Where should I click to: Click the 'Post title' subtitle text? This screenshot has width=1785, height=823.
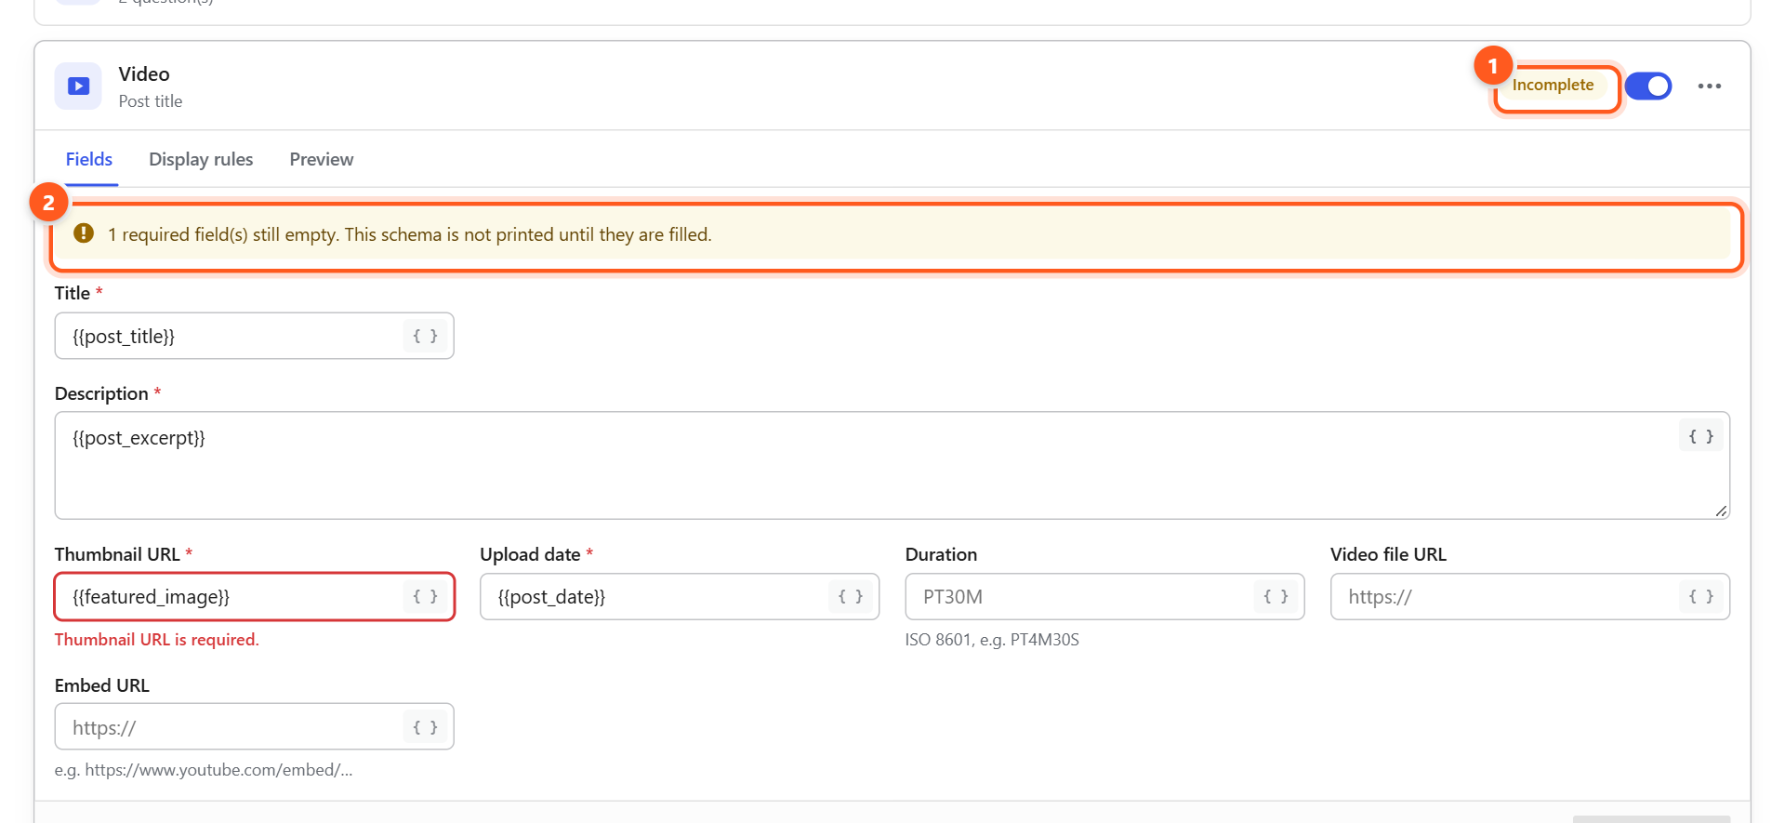(x=151, y=101)
